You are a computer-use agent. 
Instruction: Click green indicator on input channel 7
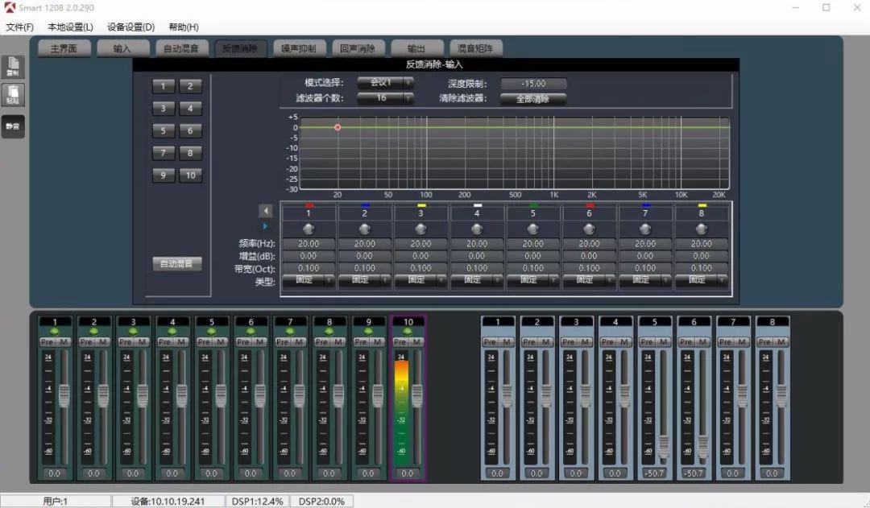pyautogui.click(x=290, y=332)
